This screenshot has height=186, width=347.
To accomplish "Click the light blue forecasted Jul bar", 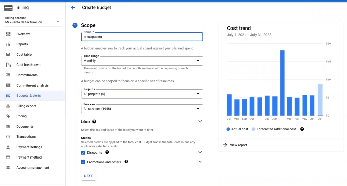I will 320,100.
